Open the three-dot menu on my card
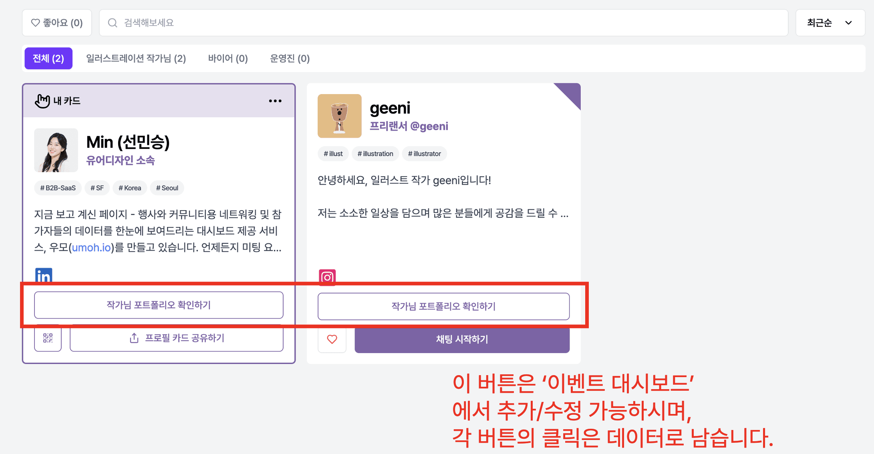This screenshot has height=454, width=874. pos(275,101)
